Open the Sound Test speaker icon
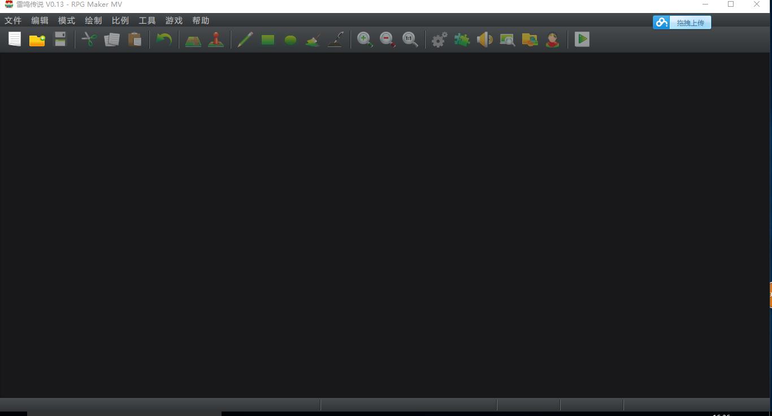 (485, 40)
